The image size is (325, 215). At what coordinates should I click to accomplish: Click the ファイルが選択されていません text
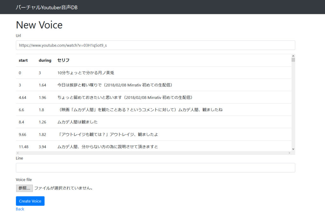tap(64, 188)
